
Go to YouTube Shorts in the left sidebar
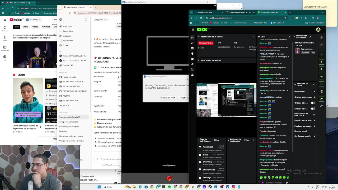(x=5, y=39)
